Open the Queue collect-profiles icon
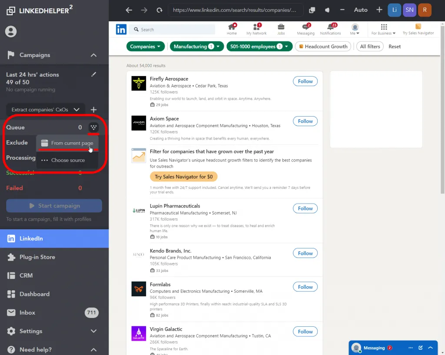Image resolution: width=445 pixels, height=355 pixels. (x=93, y=127)
